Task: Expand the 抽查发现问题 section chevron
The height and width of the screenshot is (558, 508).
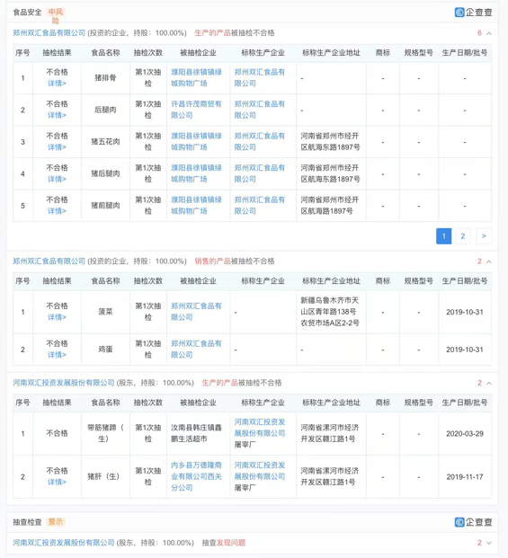Action: tap(489, 543)
